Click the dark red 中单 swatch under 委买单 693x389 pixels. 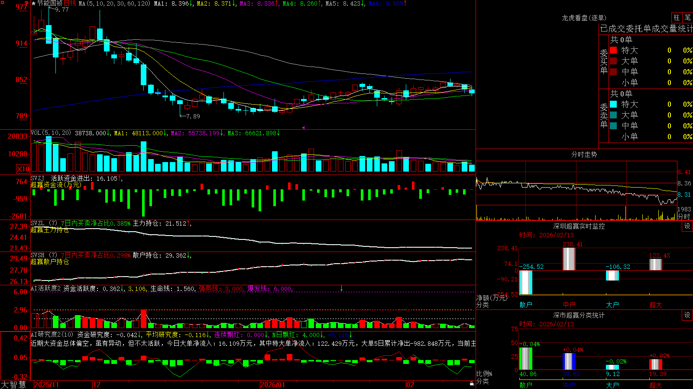tap(613, 72)
